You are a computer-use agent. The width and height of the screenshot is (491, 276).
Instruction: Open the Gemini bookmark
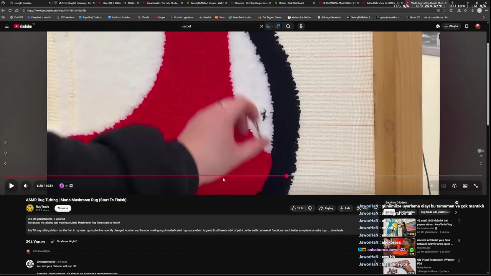click(205, 17)
